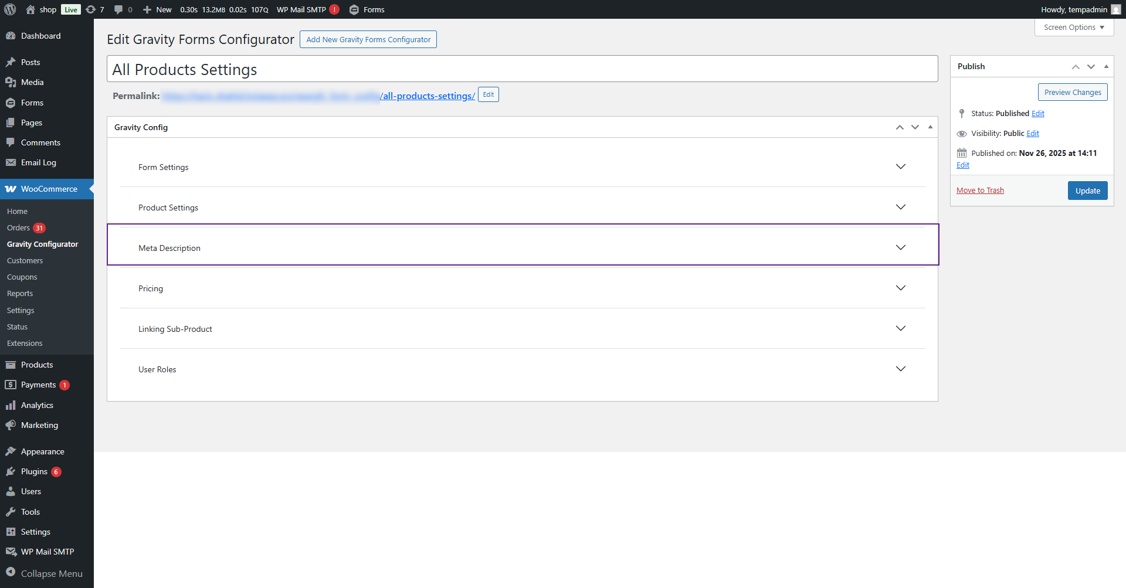Expand the Product Settings section
This screenshot has width=1126, height=588.
click(523, 208)
